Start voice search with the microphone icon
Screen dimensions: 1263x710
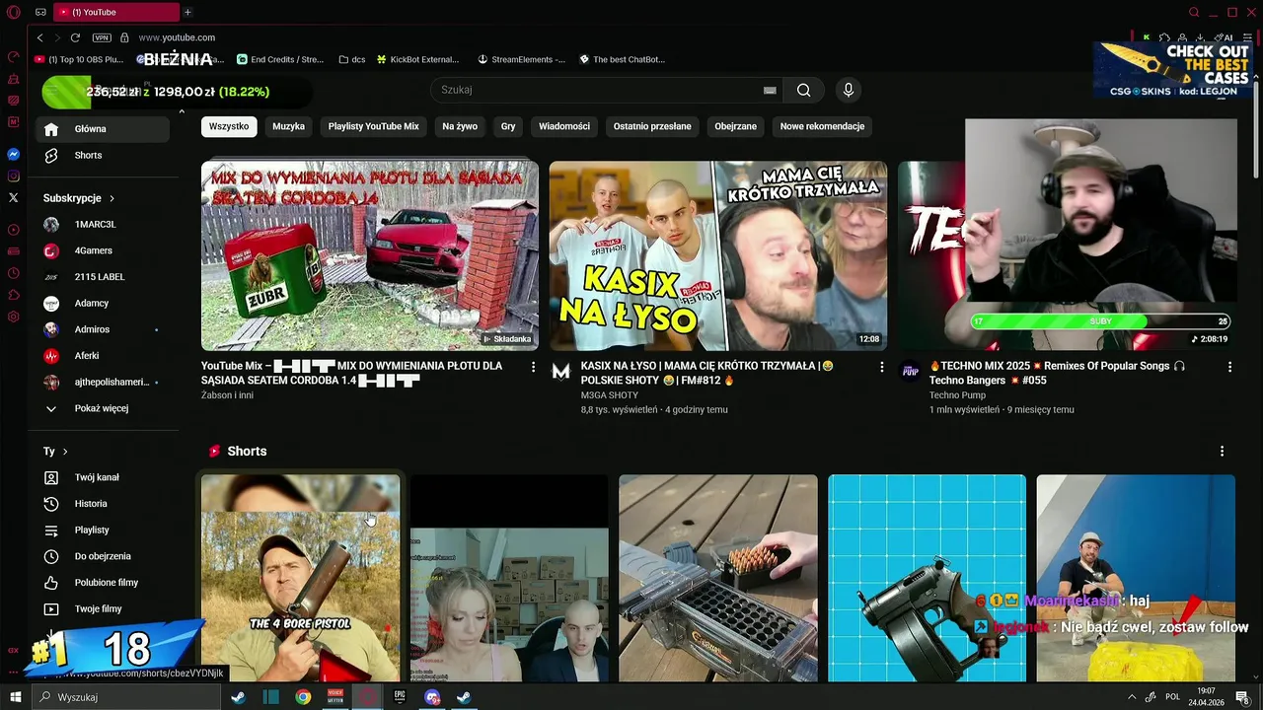coord(848,90)
